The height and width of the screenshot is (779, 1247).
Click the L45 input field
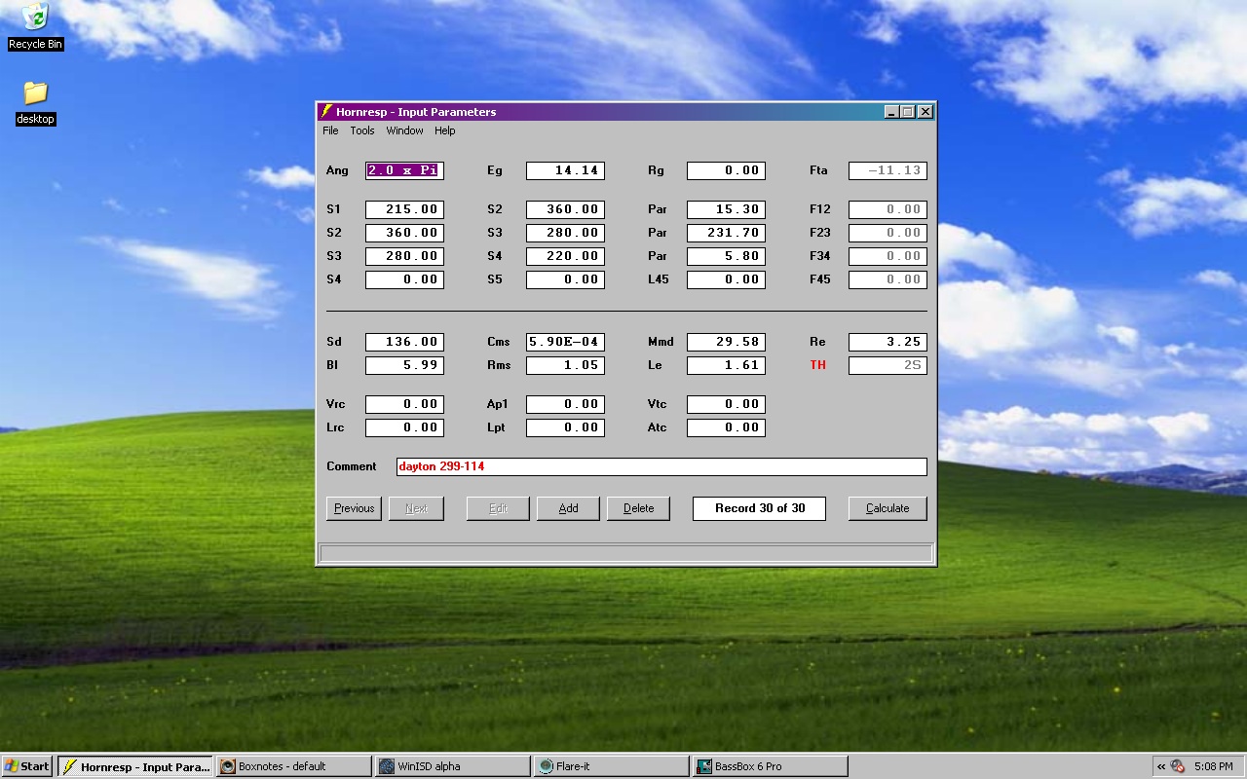click(726, 279)
